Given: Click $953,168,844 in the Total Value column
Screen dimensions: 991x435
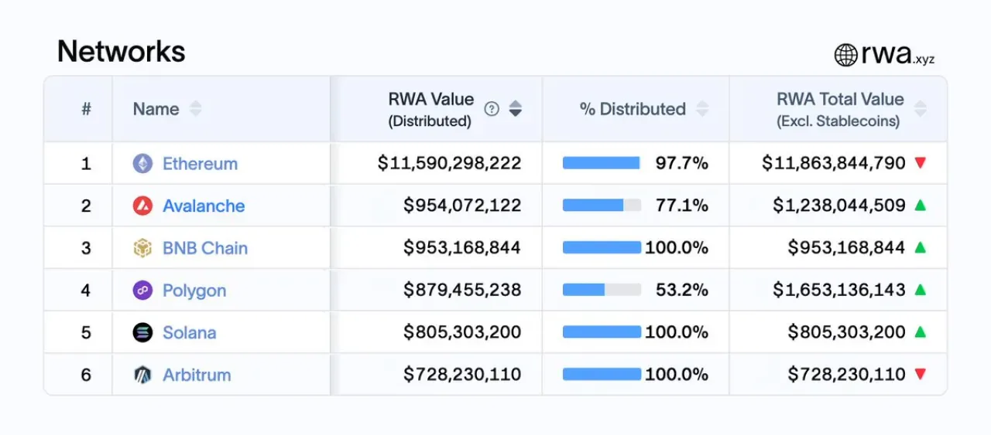Looking at the screenshot, I should tap(846, 248).
